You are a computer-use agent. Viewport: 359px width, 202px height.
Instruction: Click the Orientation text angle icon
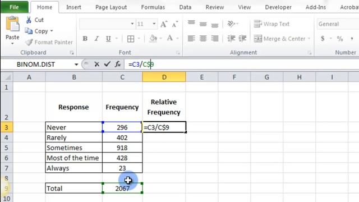[x=231, y=24]
